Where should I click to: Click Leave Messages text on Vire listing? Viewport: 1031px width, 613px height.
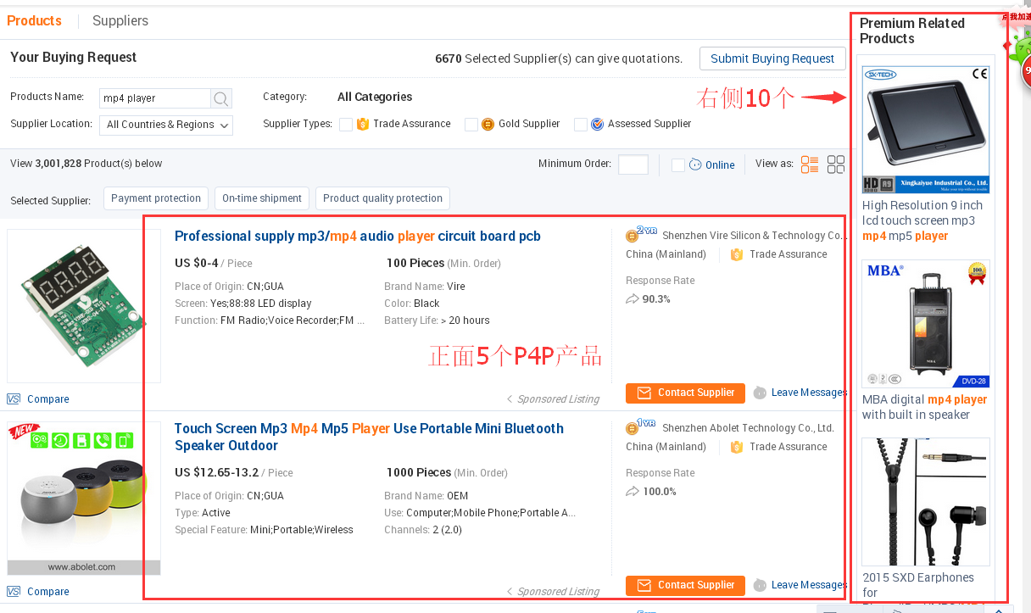coord(809,393)
